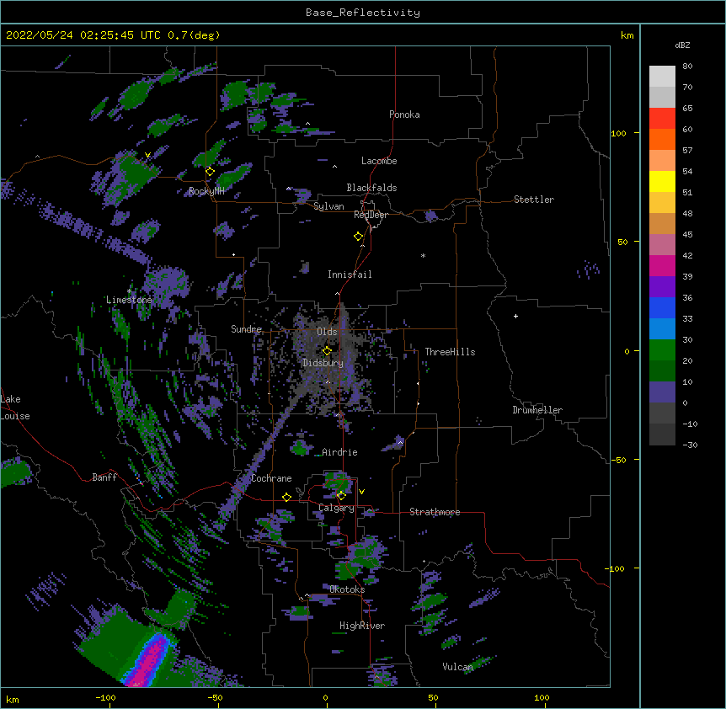The image size is (726, 709).
Task: Click the asterisk marker above Limestone label
Action: (129, 291)
